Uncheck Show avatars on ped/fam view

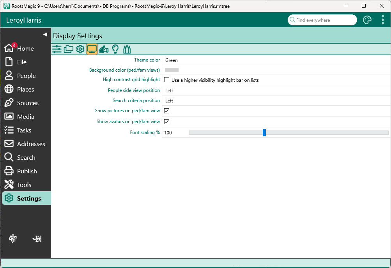[x=167, y=122]
